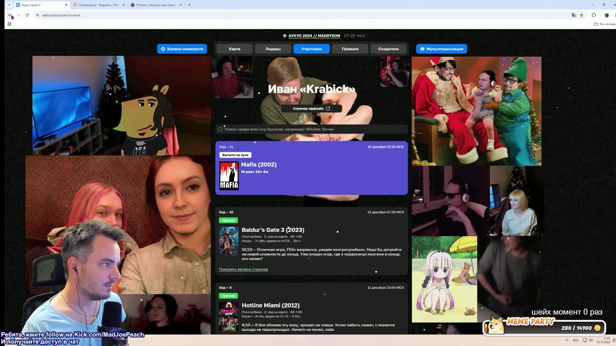Click the Hotline Miami cover thumbnail
616x346 pixels.
[x=229, y=317]
